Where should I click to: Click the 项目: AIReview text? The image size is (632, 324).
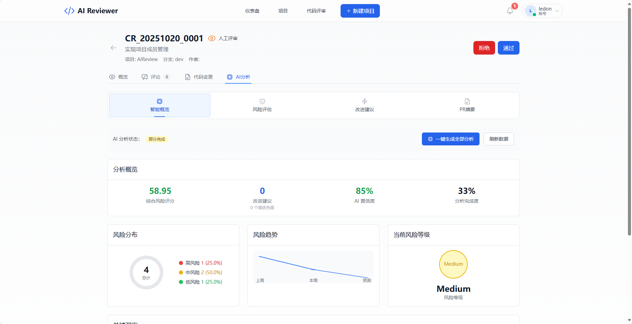141,59
